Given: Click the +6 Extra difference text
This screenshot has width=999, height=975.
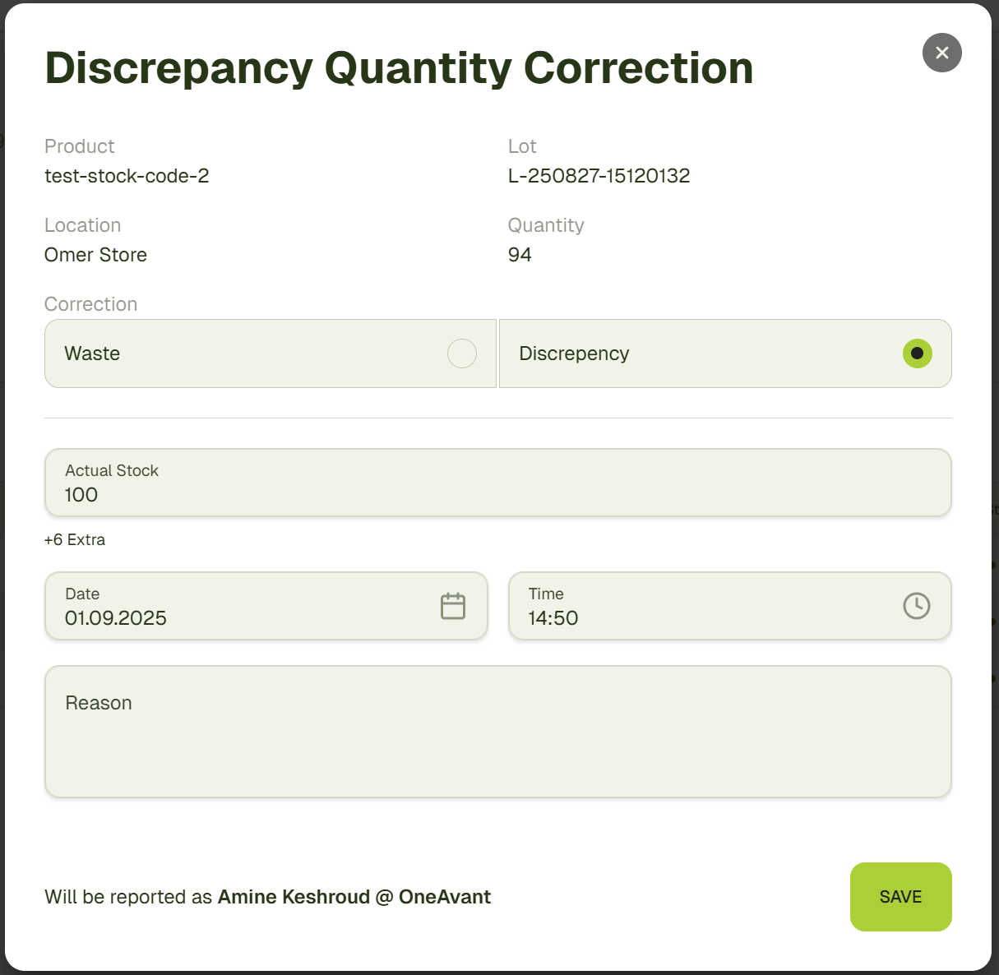Looking at the screenshot, I should click(x=75, y=540).
